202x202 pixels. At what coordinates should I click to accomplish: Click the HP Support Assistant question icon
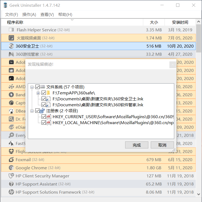click(11, 184)
